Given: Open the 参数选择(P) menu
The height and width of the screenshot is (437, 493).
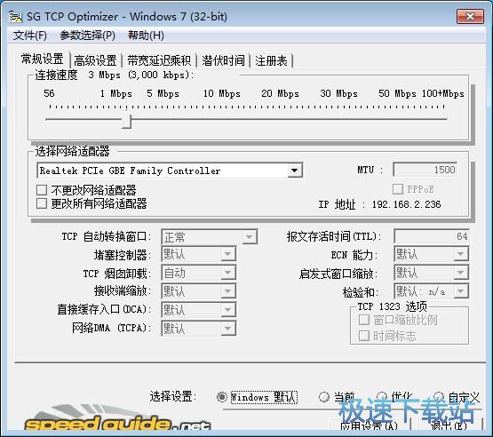Looking at the screenshot, I should pyautogui.click(x=87, y=36).
